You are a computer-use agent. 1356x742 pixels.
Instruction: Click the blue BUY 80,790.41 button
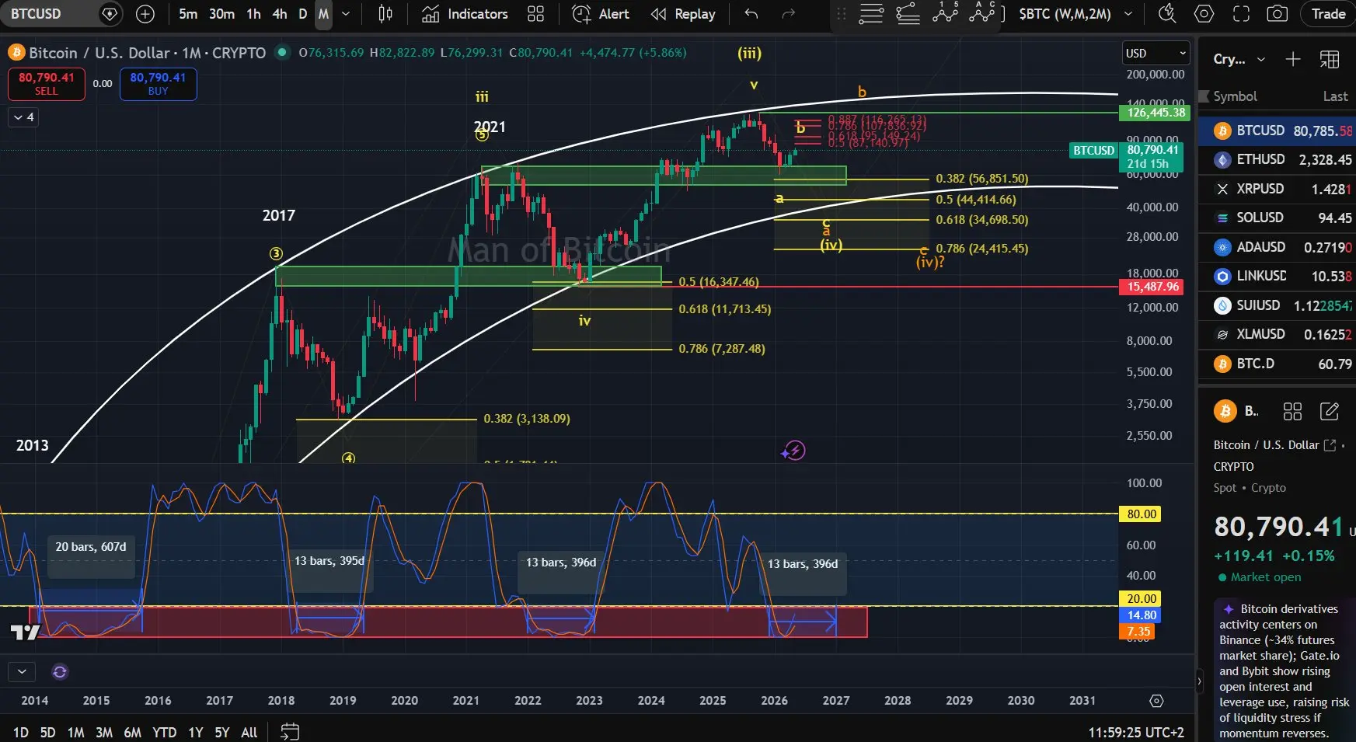(158, 84)
